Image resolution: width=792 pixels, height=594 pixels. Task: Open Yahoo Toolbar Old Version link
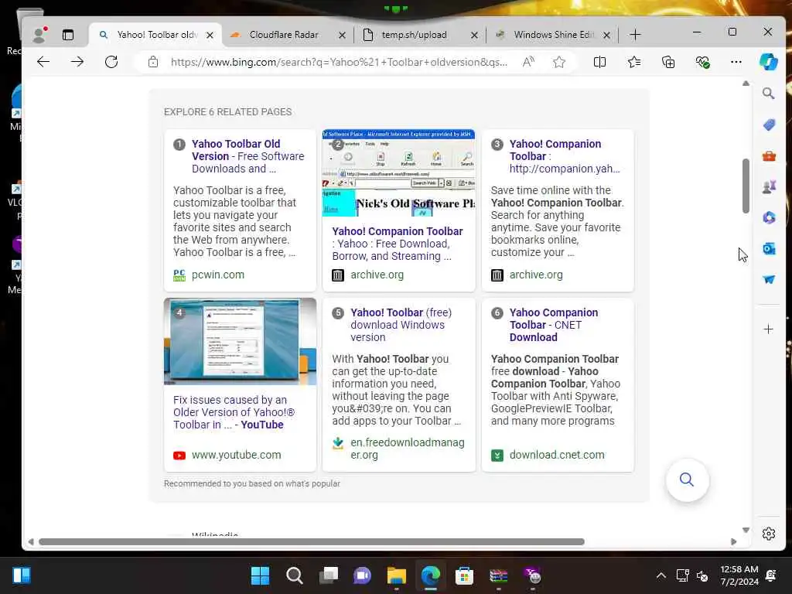[248, 156]
